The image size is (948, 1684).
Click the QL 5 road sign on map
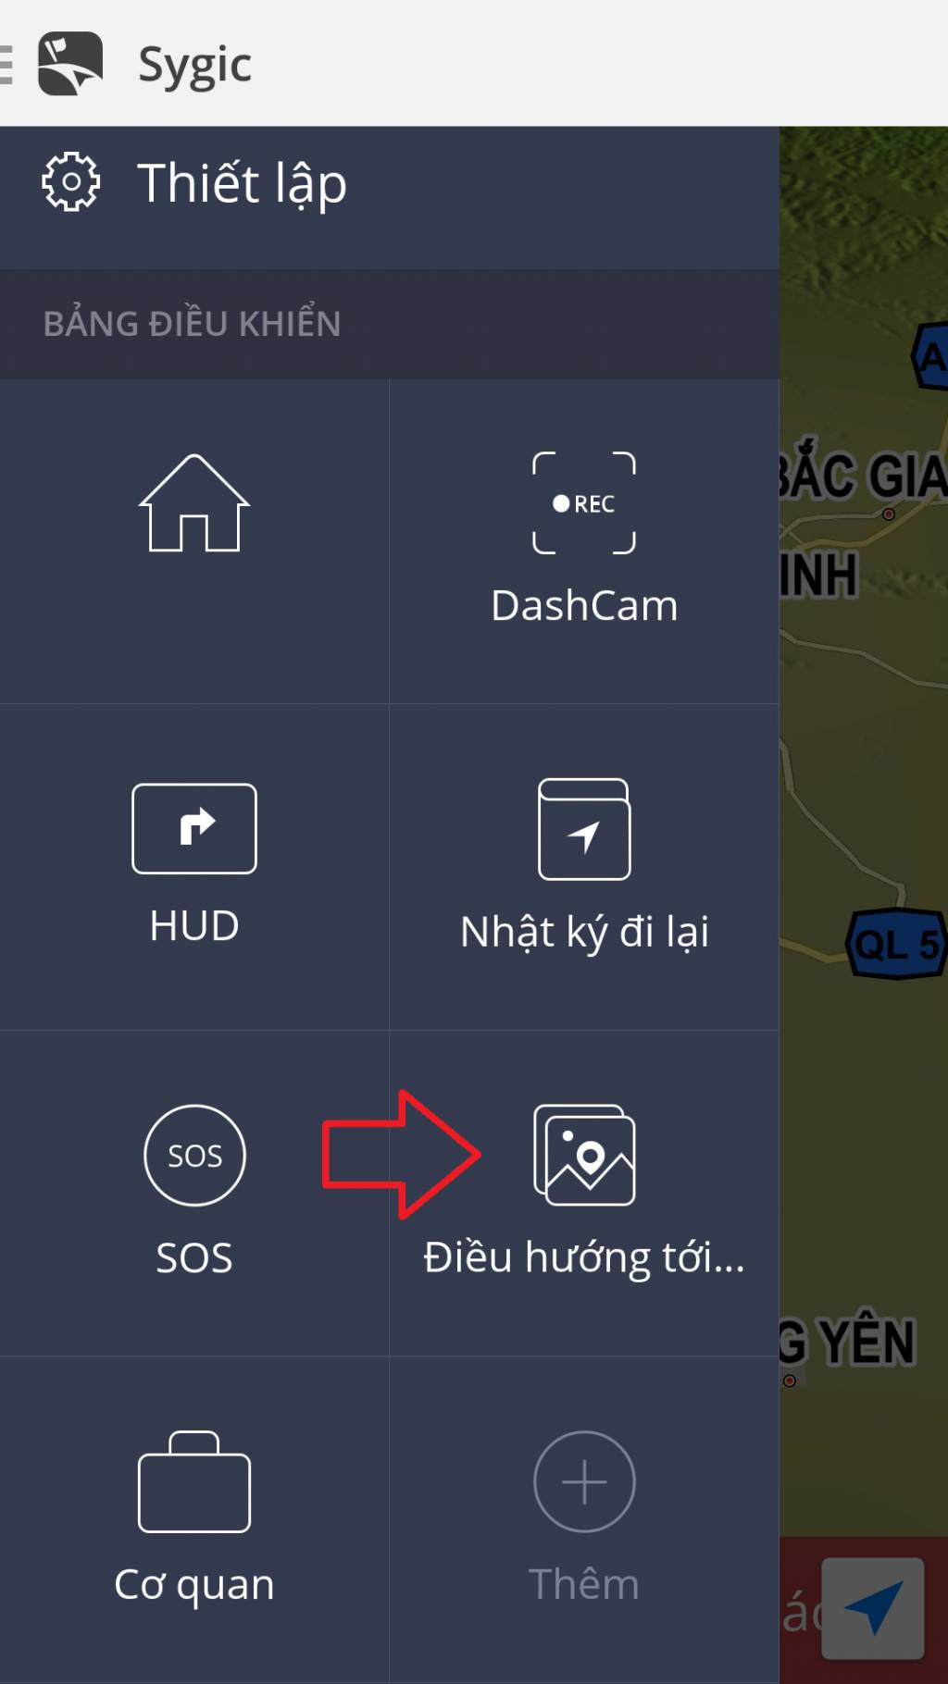click(x=896, y=945)
